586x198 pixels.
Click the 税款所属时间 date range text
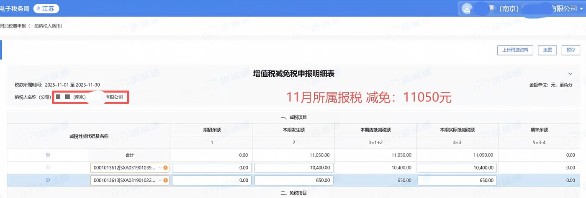(57, 85)
